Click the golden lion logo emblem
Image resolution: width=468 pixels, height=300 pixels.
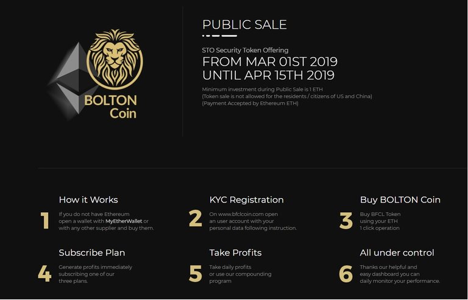(115, 59)
